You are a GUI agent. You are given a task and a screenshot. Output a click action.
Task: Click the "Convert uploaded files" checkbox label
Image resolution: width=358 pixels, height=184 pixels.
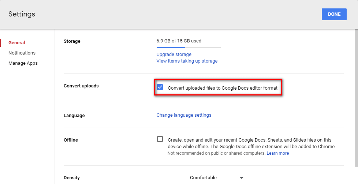click(223, 88)
